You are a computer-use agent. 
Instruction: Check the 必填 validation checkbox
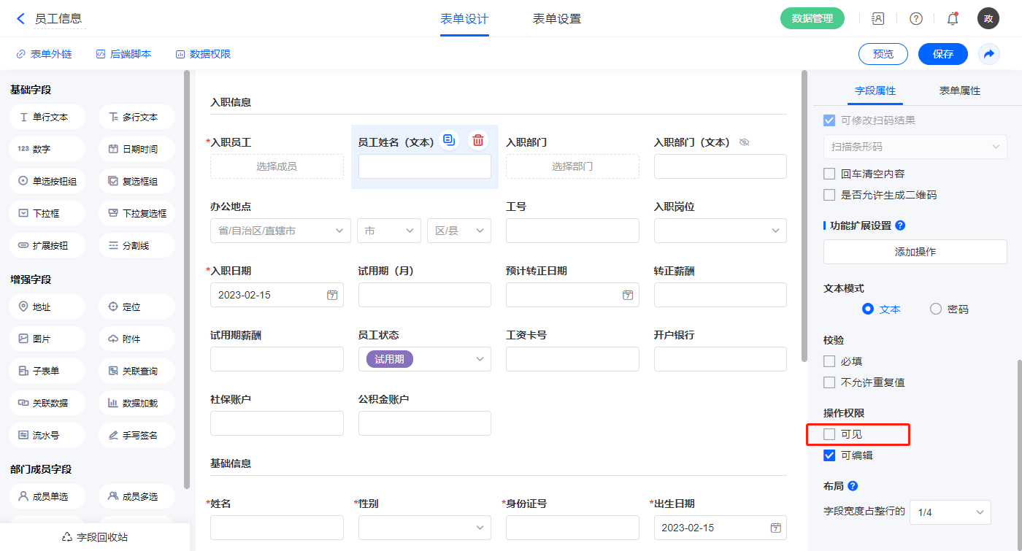[829, 361]
